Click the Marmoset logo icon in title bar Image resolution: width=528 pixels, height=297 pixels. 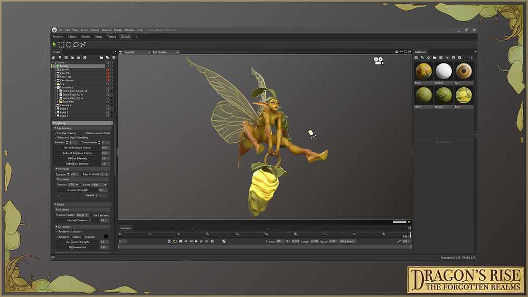click(54, 30)
